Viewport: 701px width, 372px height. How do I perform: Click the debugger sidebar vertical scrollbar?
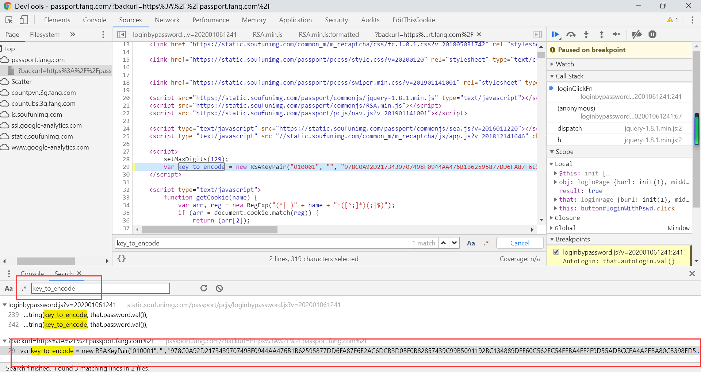tap(696, 129)
